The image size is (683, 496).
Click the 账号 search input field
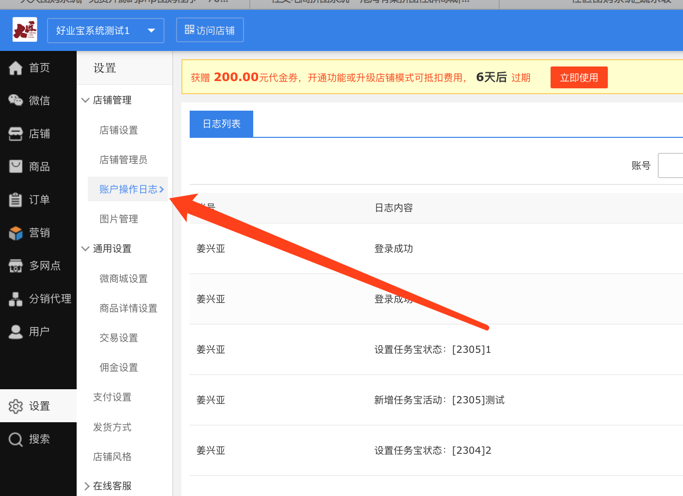(670, 165)
